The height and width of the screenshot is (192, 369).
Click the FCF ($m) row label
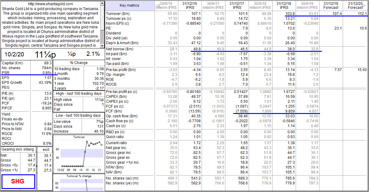coord(115,111)
